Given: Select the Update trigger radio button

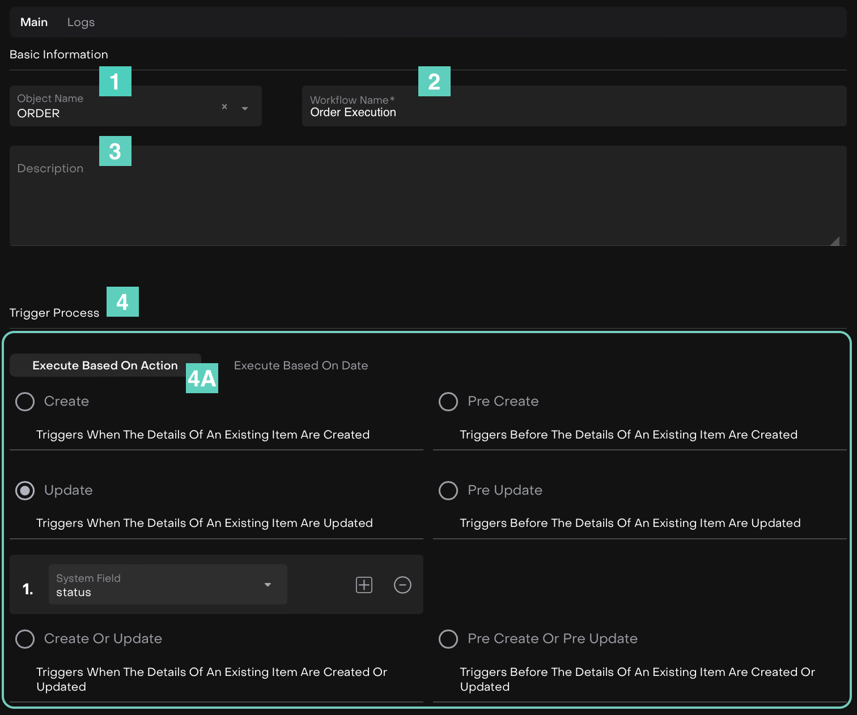Looking at the screenshot, I should tap(25, 491).
